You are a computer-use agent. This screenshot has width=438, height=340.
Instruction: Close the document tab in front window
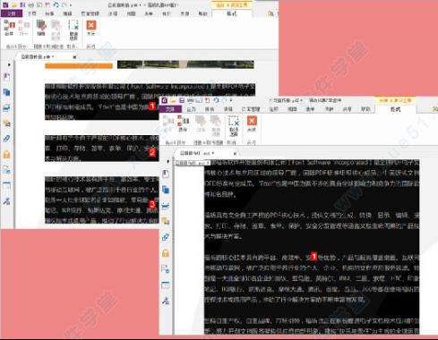[x=235, y=153]
